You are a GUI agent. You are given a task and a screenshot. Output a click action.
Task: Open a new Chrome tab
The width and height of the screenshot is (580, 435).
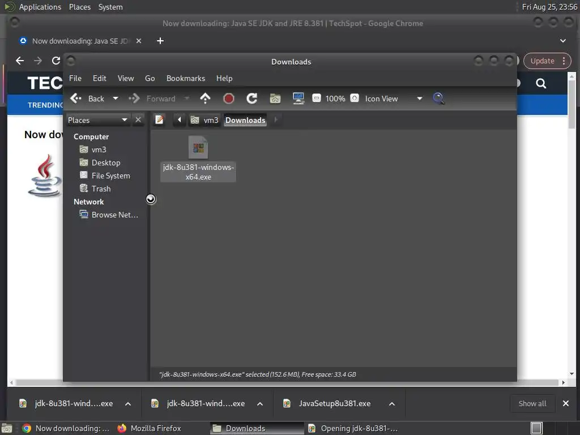tap(160, 41)
